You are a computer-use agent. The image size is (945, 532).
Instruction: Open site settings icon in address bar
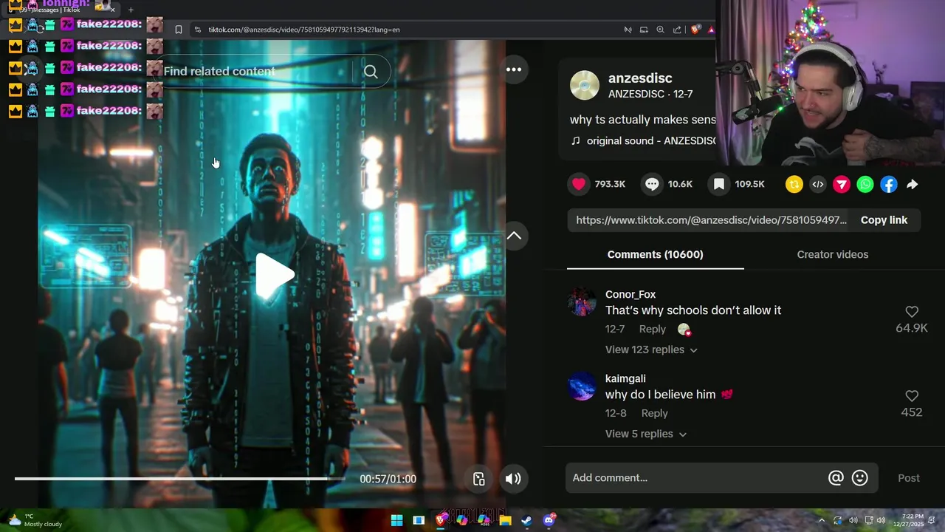coord(197,30)
